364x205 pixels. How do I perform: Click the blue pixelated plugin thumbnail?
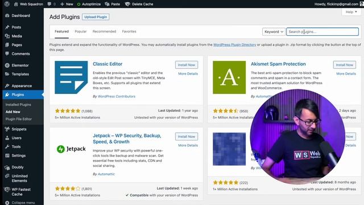[229, 149]
